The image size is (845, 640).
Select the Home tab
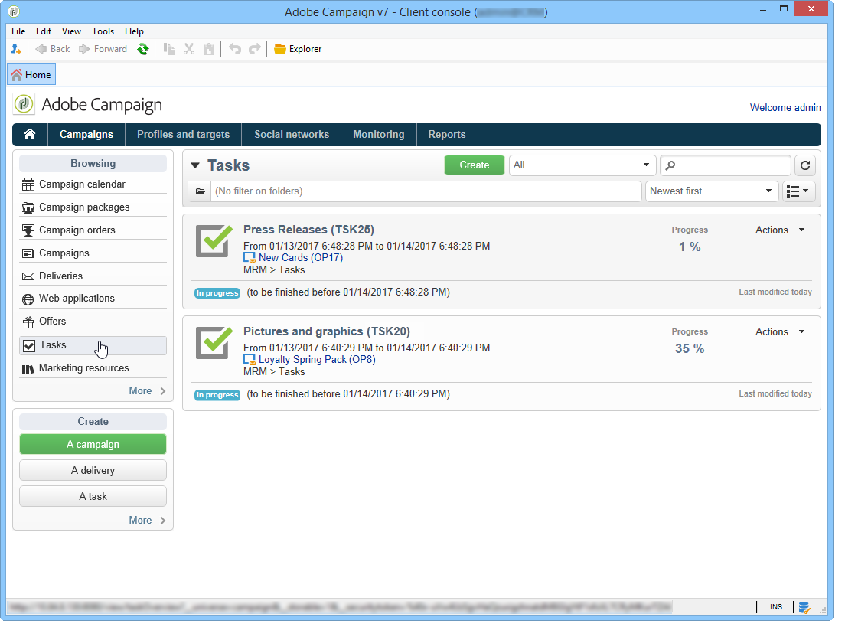tap(31, 74)
